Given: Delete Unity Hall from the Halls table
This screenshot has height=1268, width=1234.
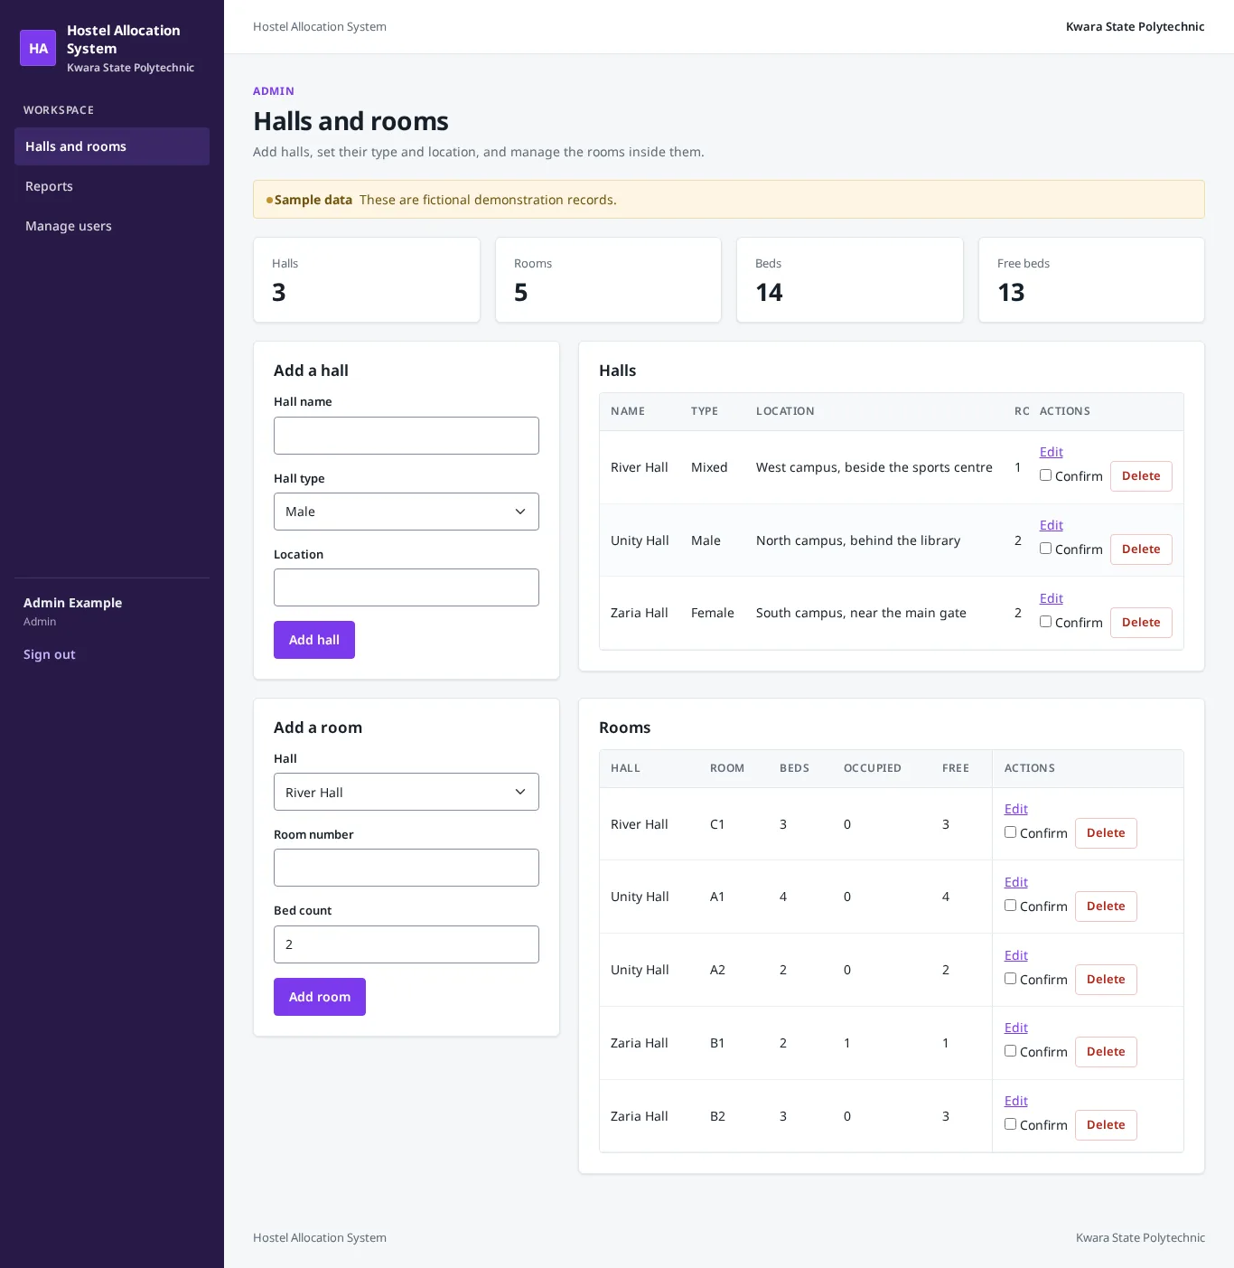Looking at the screenshot, I should point(1141,549).
